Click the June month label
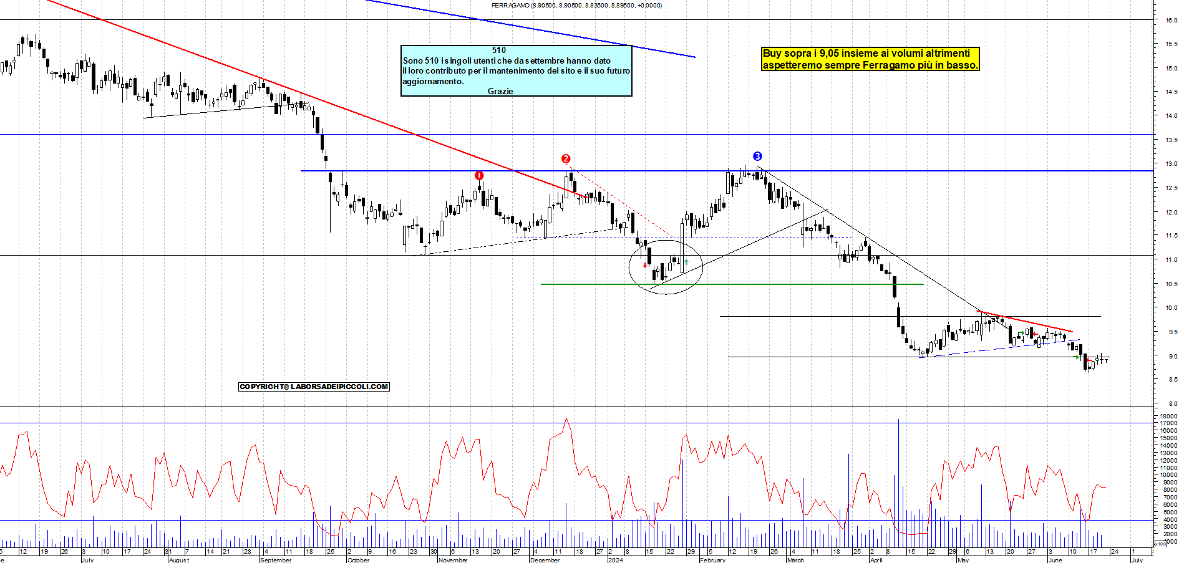The height and width of the screenshot is (563, 1179). [1055, 560]
